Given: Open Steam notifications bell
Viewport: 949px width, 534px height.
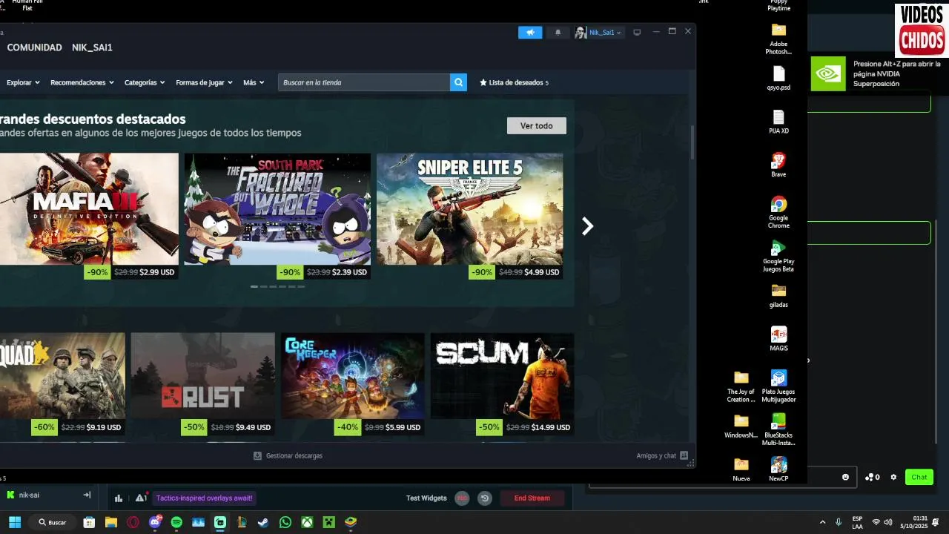Looking at the screenshot, I should [x=558, y=33].
